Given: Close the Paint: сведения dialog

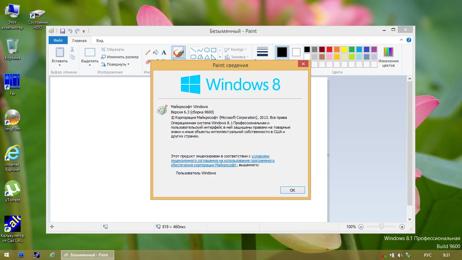Looking at the screenshot, I should 303,64.
